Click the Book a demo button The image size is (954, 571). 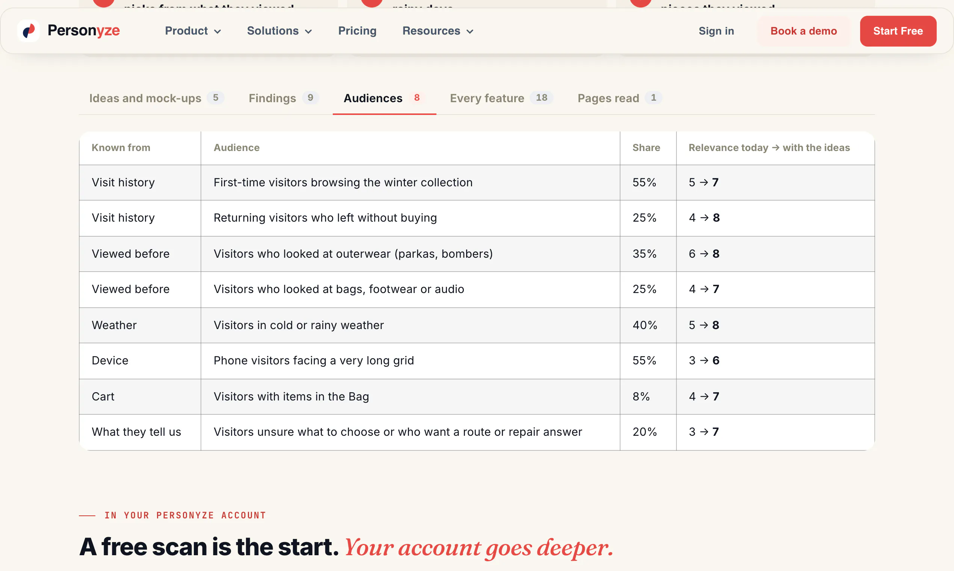pos(804,31)
